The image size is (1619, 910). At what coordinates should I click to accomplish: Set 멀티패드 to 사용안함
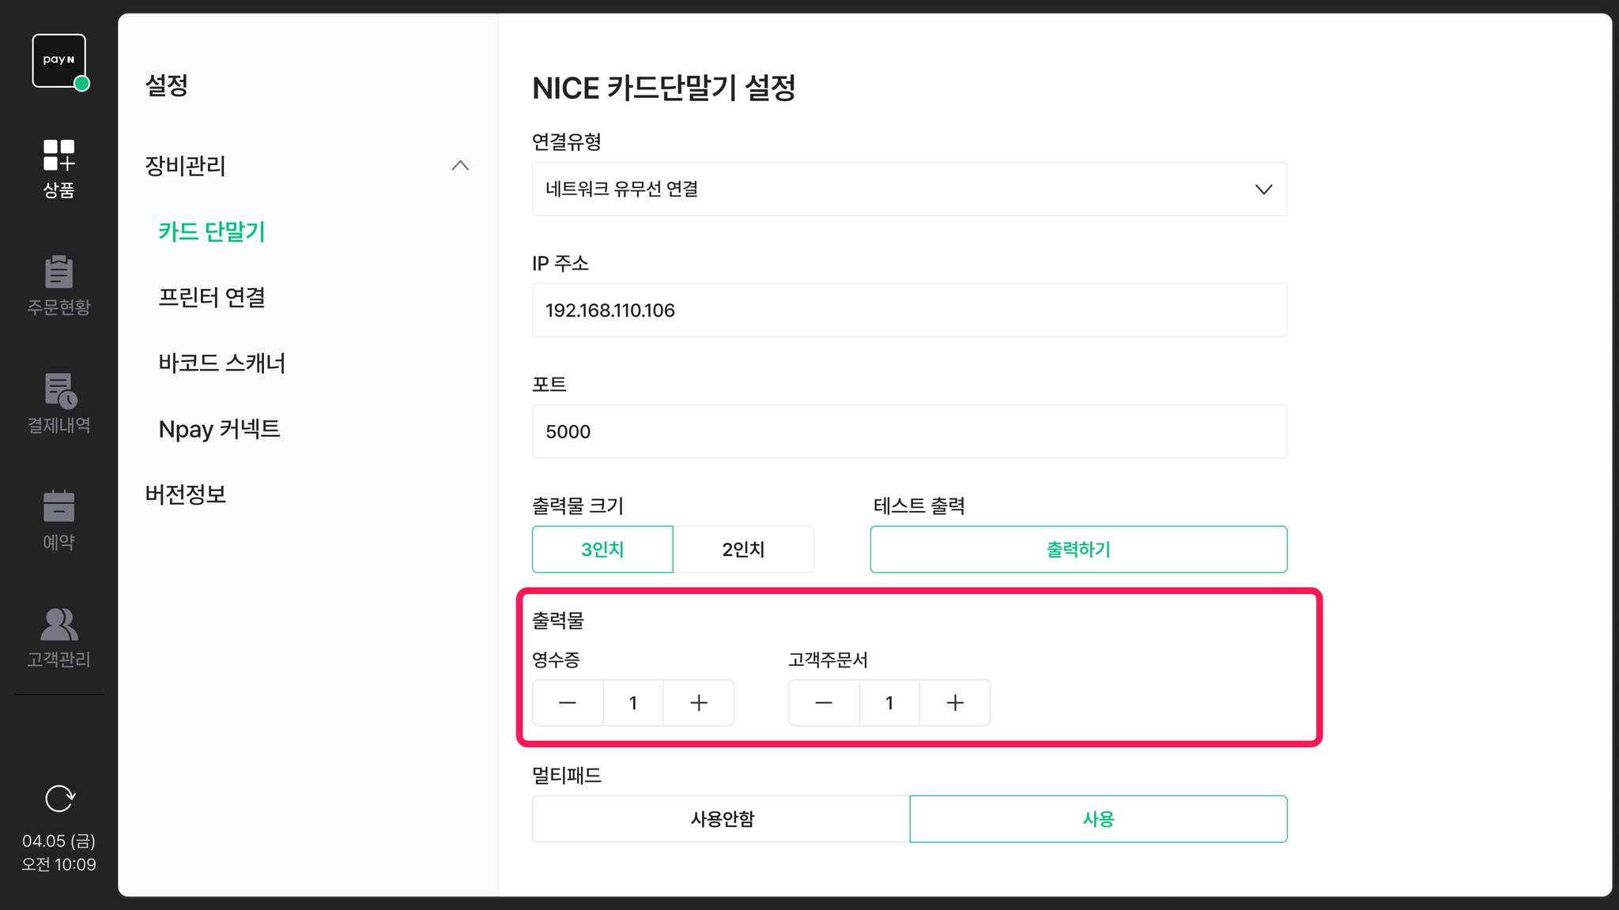tap(721, 818)
